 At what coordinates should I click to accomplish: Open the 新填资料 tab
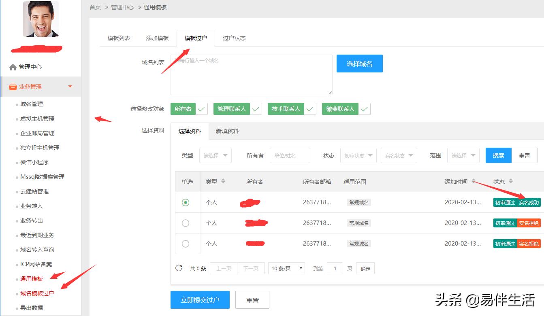(227, 131)
